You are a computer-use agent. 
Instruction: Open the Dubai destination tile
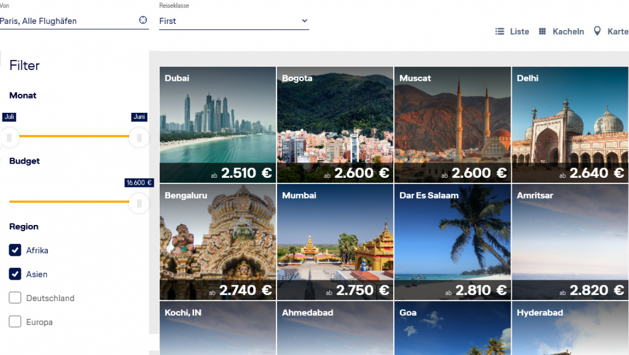(x=218, y=125)
